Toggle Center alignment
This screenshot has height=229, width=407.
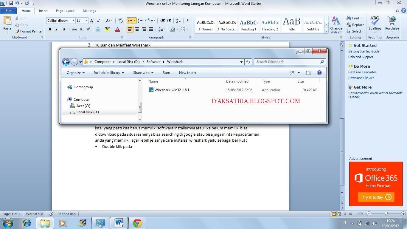click(x=137, y=29)
